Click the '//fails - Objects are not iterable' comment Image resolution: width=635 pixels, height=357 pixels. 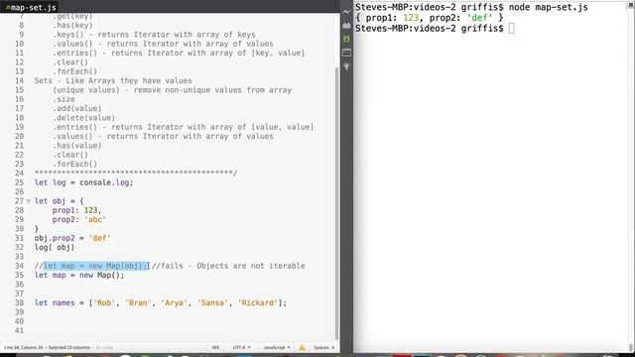tap(228, 266)
